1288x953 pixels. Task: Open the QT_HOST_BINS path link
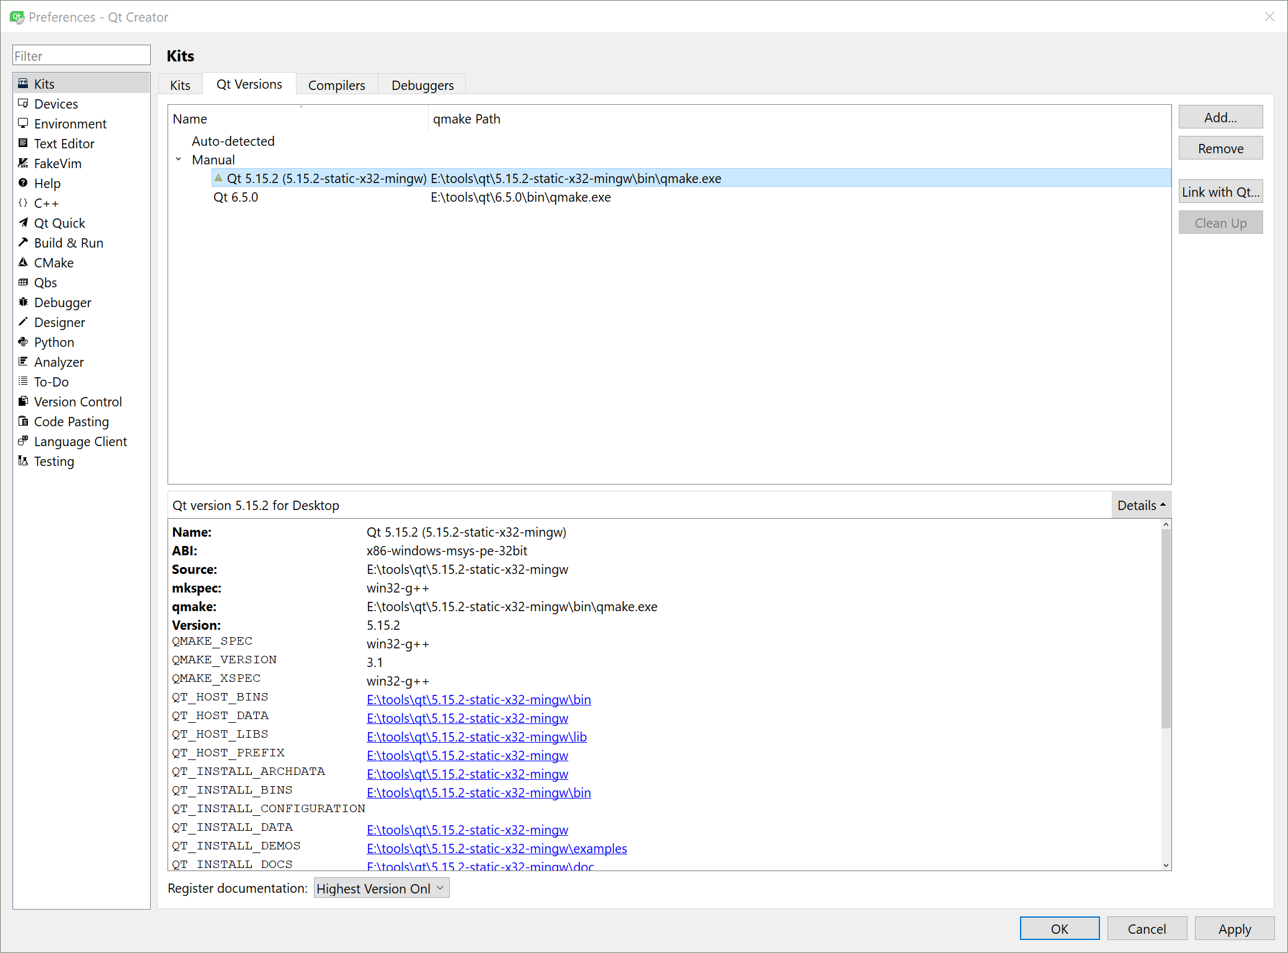pyautogui.click(x=478, y=699)
